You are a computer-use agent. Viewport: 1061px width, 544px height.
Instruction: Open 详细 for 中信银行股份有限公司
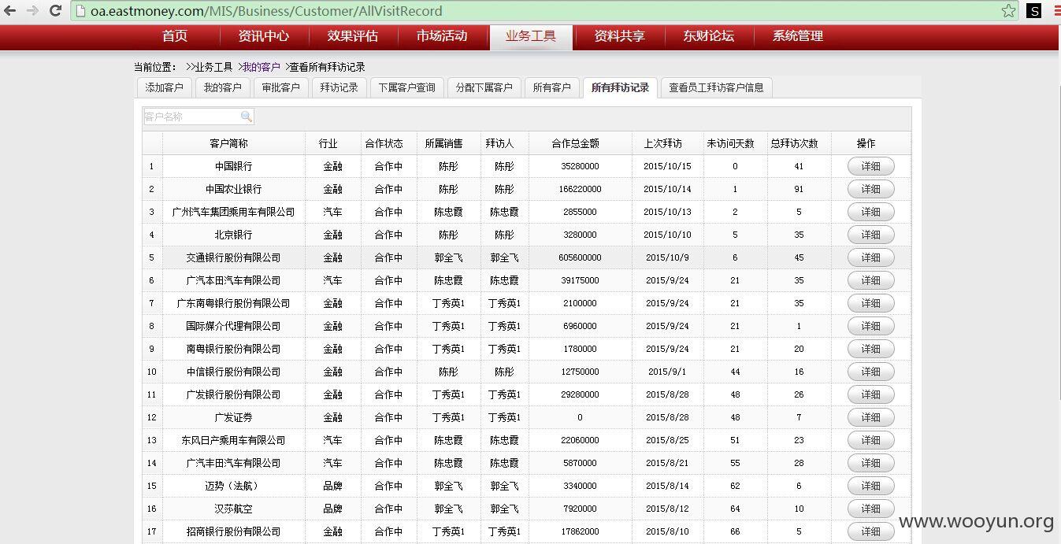[870, 372]
